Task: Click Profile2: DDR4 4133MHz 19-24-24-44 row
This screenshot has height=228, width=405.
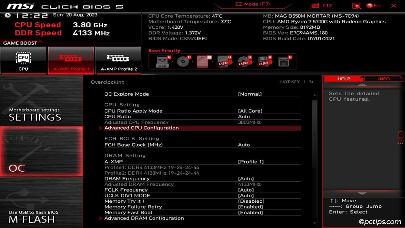Action: (x=152, y=173)
